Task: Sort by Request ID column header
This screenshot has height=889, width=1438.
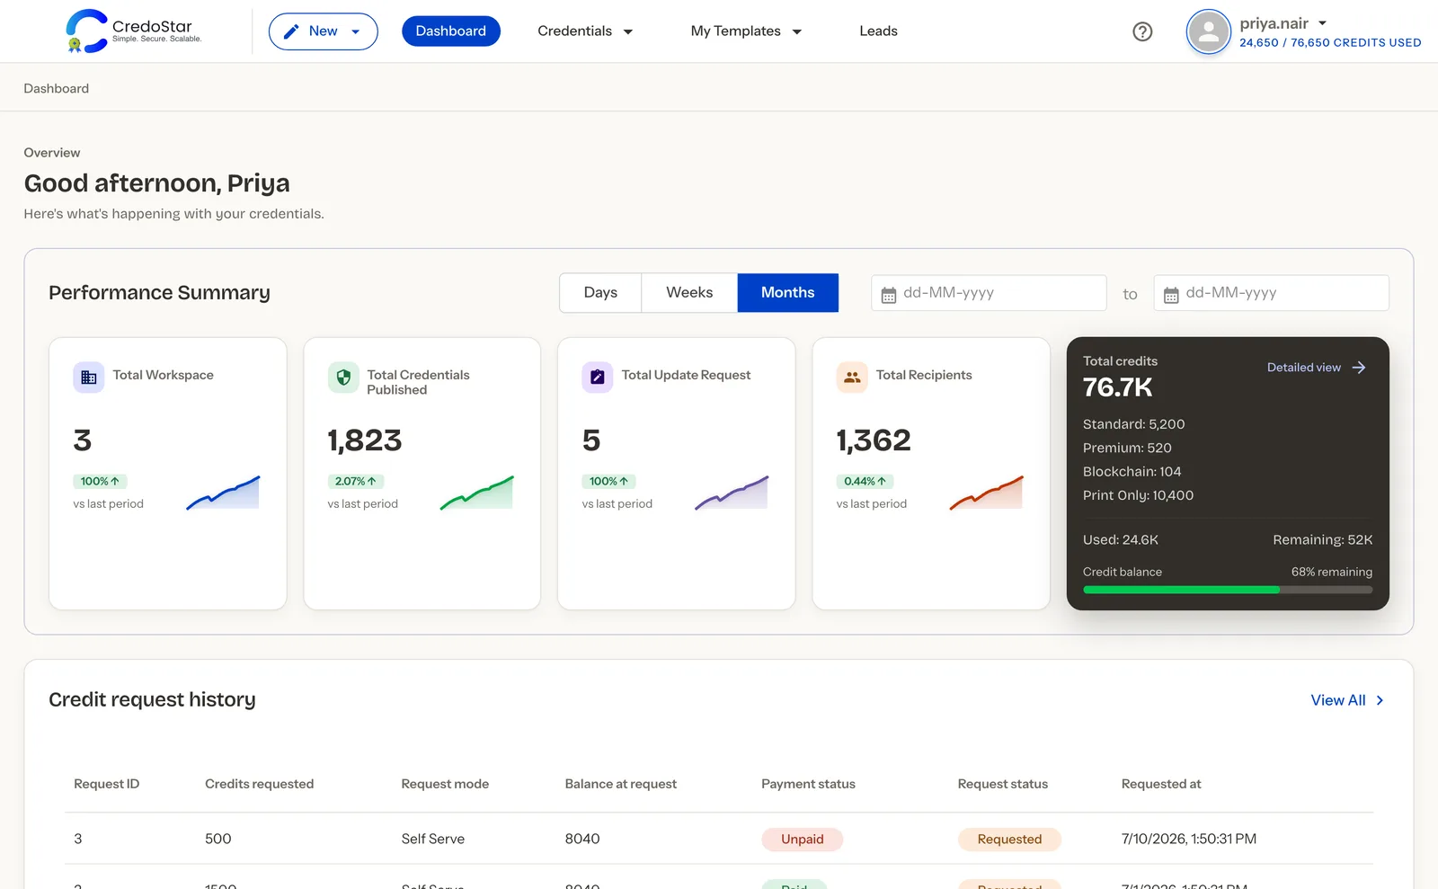Action: point(107,784)
